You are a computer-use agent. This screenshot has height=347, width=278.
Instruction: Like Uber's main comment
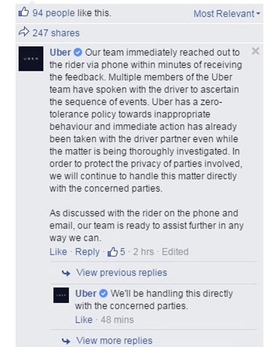coord(58,252)
